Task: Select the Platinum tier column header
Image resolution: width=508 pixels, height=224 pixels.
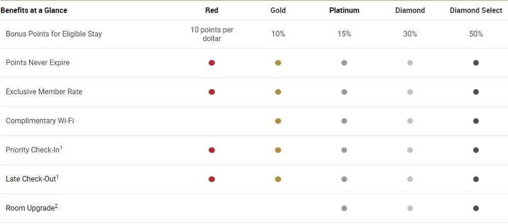Action: (344, 10)
